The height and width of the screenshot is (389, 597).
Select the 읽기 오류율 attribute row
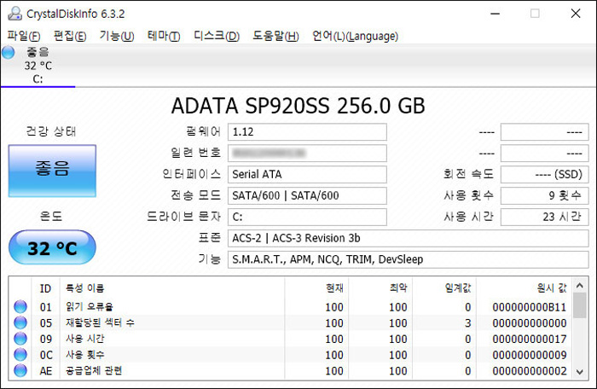[x=291, y=307]
